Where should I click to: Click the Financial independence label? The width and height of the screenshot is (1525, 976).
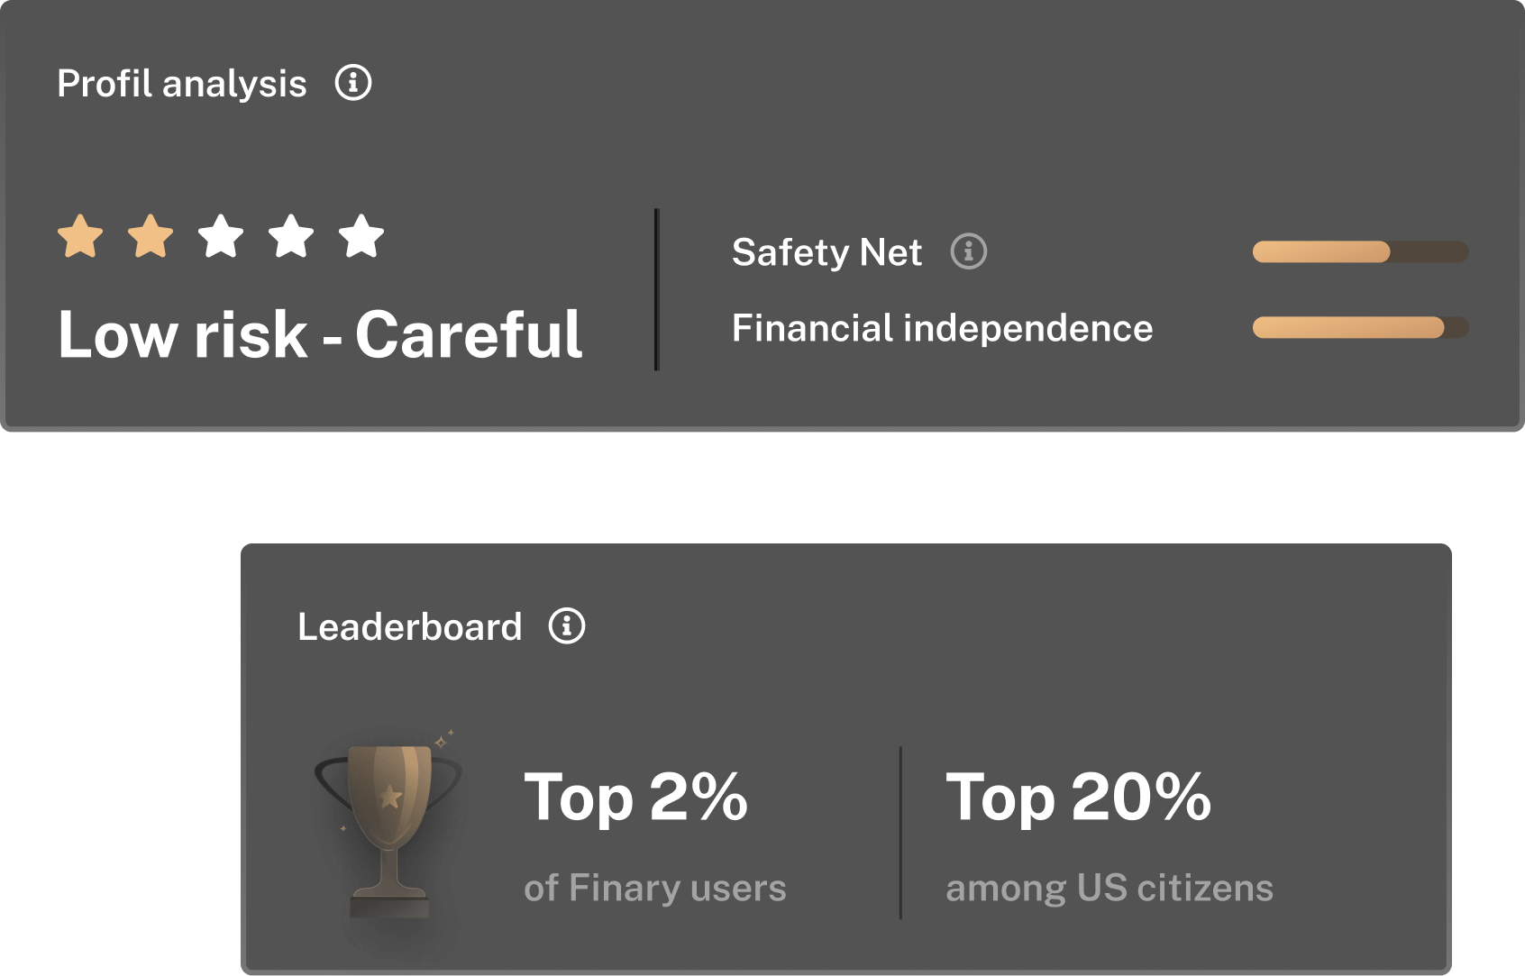[x=942, y=328]
